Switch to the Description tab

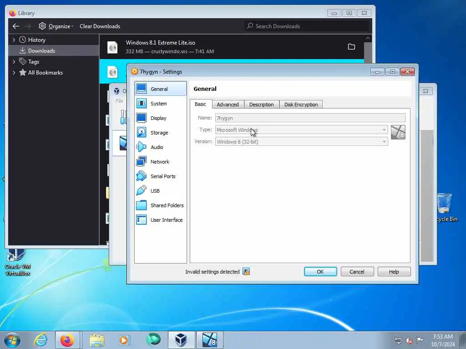262,105
